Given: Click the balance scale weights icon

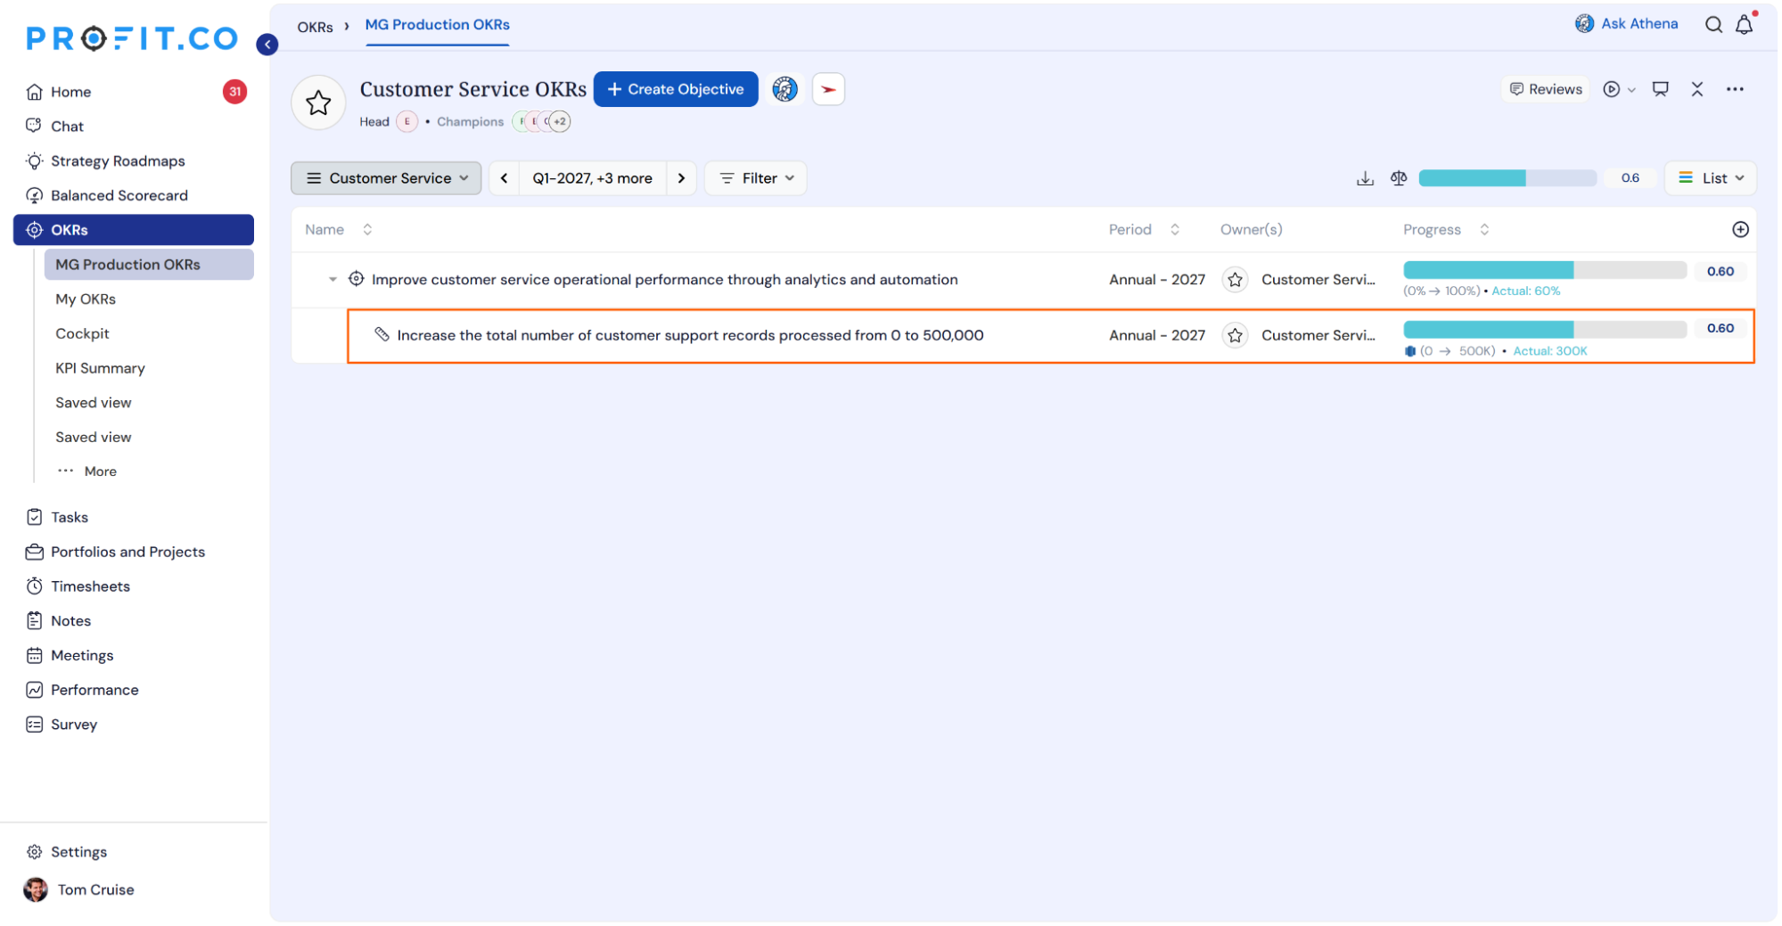Looking at the screenshot, I should (1398, 178).
